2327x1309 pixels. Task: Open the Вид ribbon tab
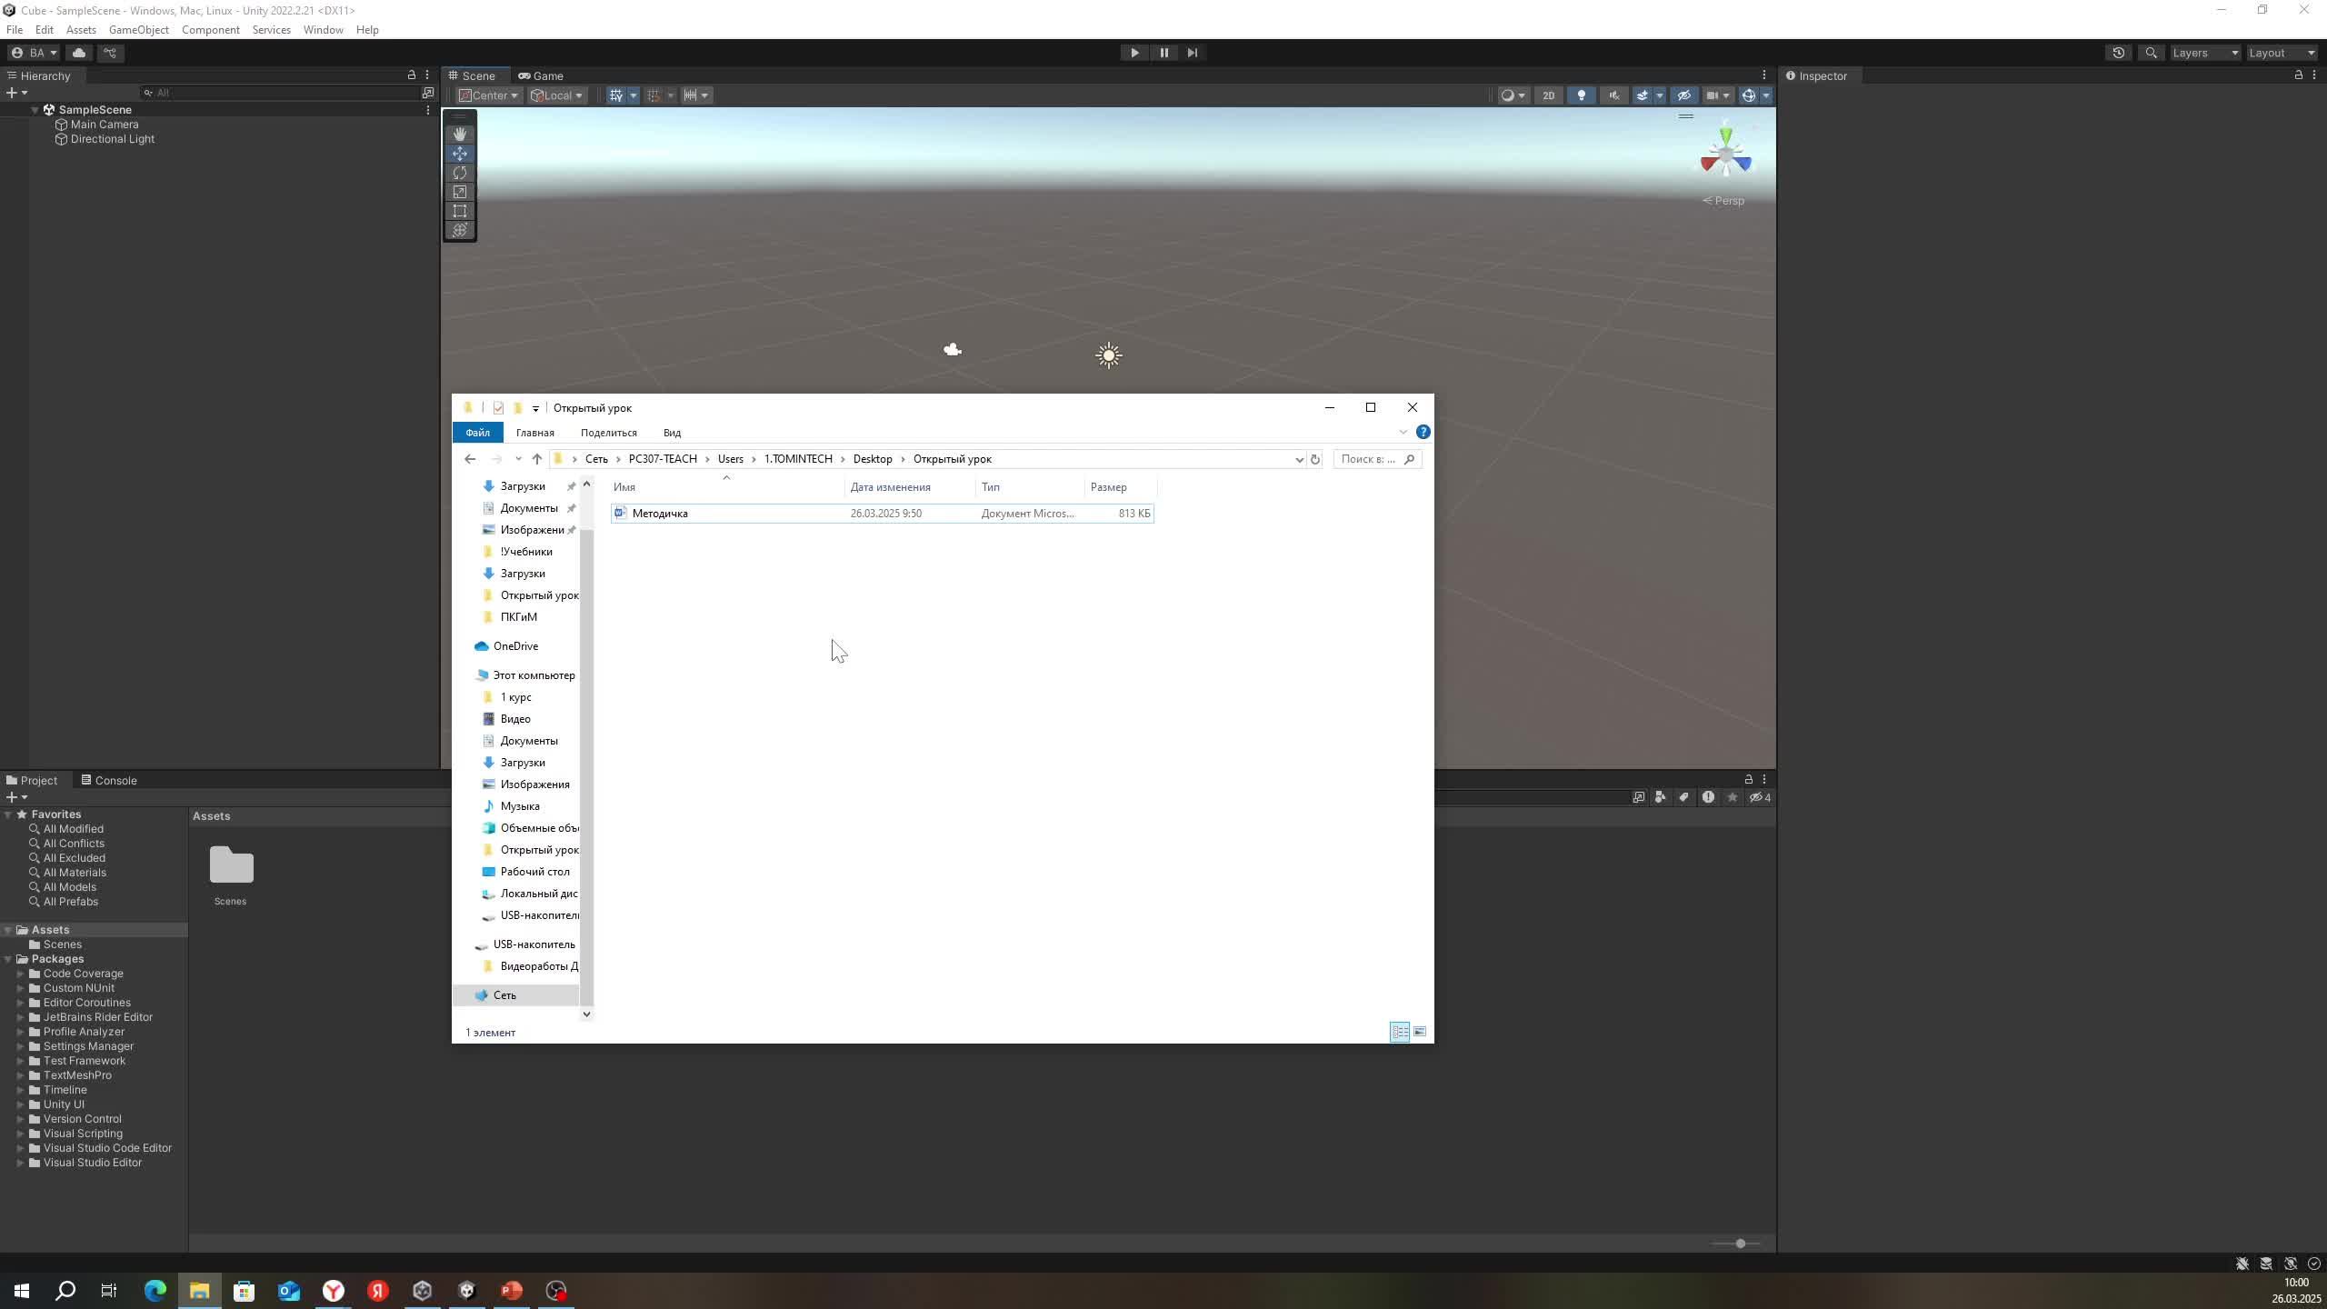point(672,433)
